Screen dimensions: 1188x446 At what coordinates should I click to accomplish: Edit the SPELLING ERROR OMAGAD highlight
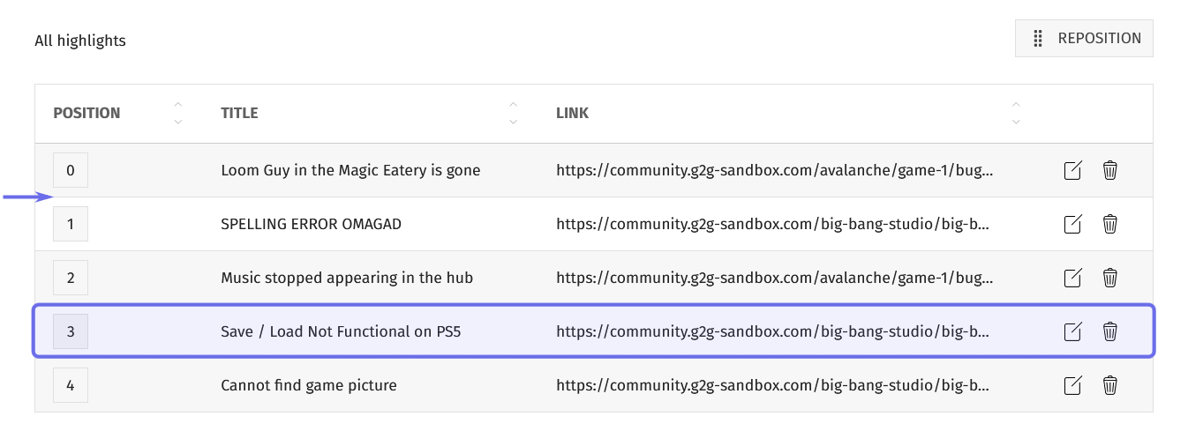tap(1072, 224)
